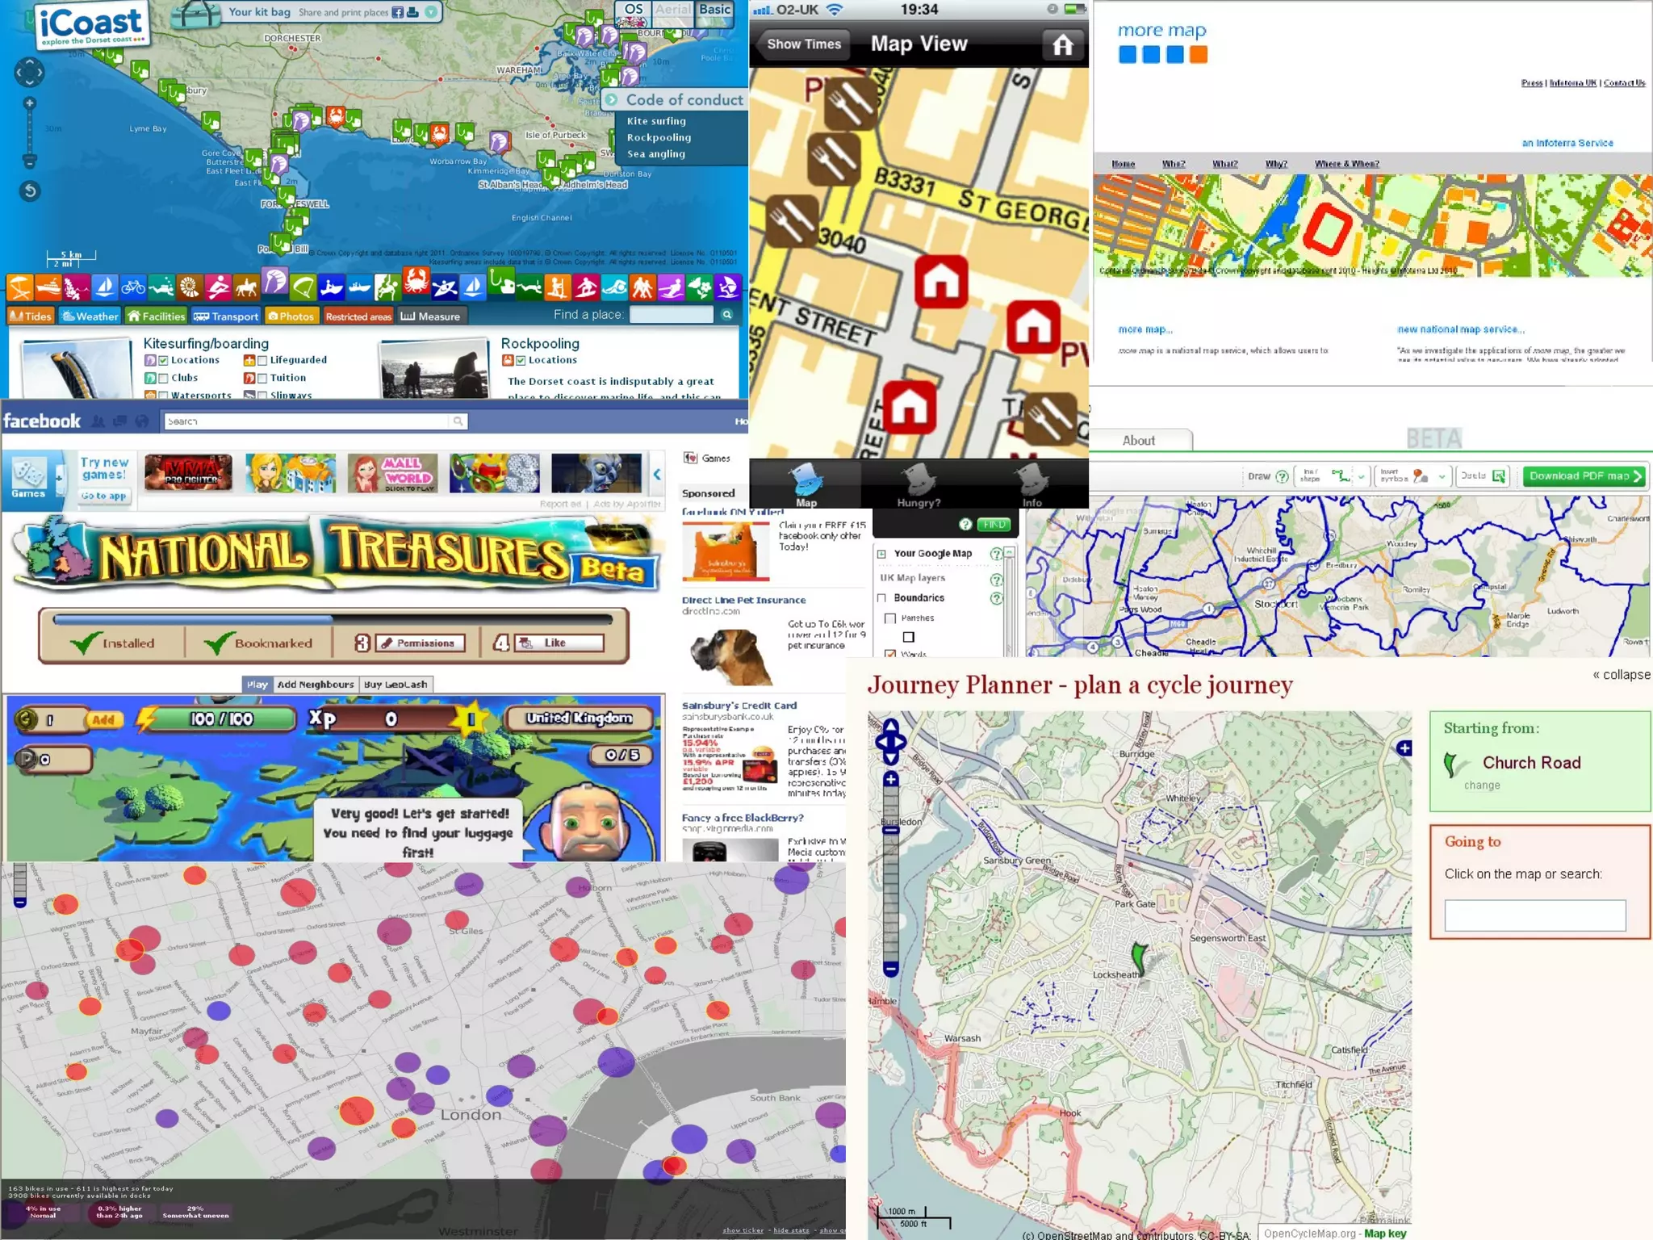Select the fossil ammonite activity icon
The height and width of the screenshot is (1240, 1653).
190,287
